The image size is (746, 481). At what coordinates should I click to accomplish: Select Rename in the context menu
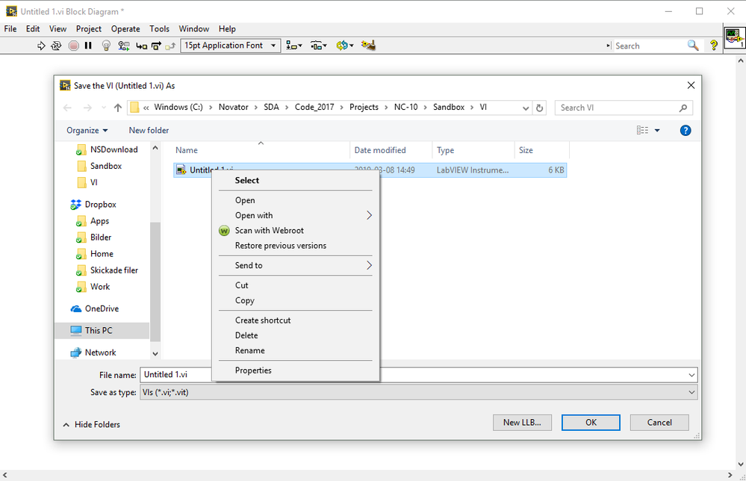[x=250, y=350]
